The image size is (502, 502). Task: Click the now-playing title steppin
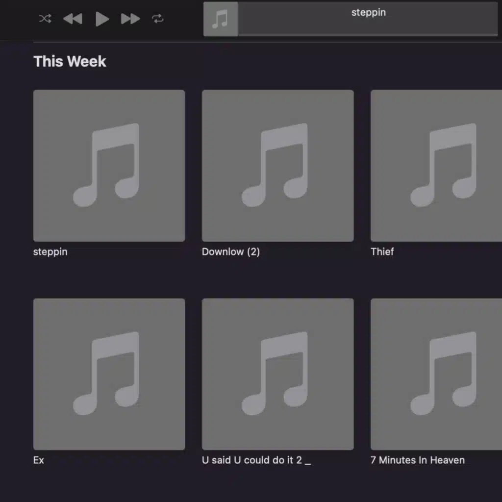[369, 12]
